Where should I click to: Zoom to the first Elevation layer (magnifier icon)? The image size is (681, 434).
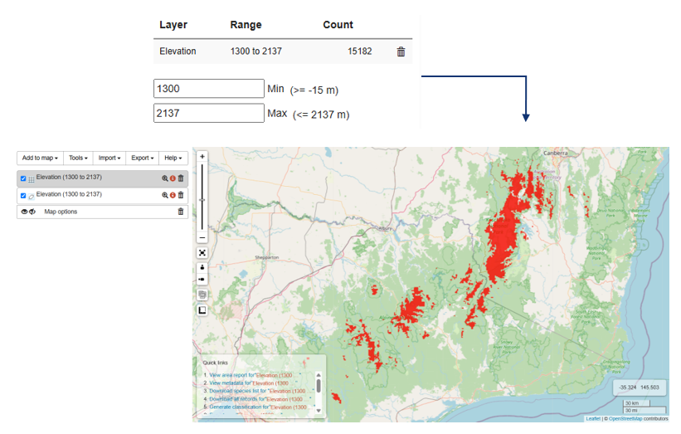click(x=165, y=178)
